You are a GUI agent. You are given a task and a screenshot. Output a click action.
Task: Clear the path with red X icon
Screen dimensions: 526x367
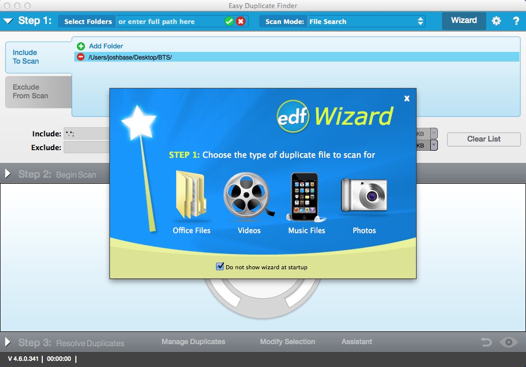[240, 21]
